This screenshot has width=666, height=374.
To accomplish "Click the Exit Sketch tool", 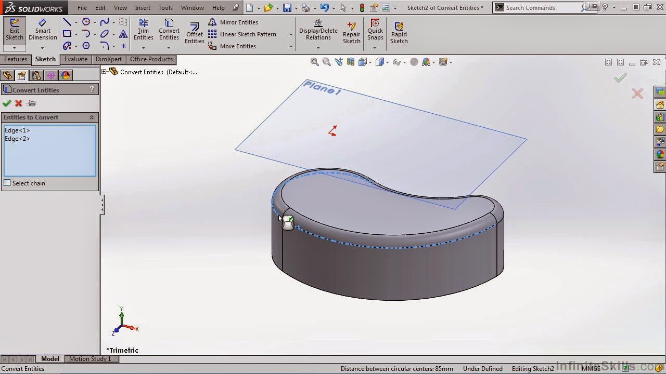I will pyautogui.click(x=15, y=30).
